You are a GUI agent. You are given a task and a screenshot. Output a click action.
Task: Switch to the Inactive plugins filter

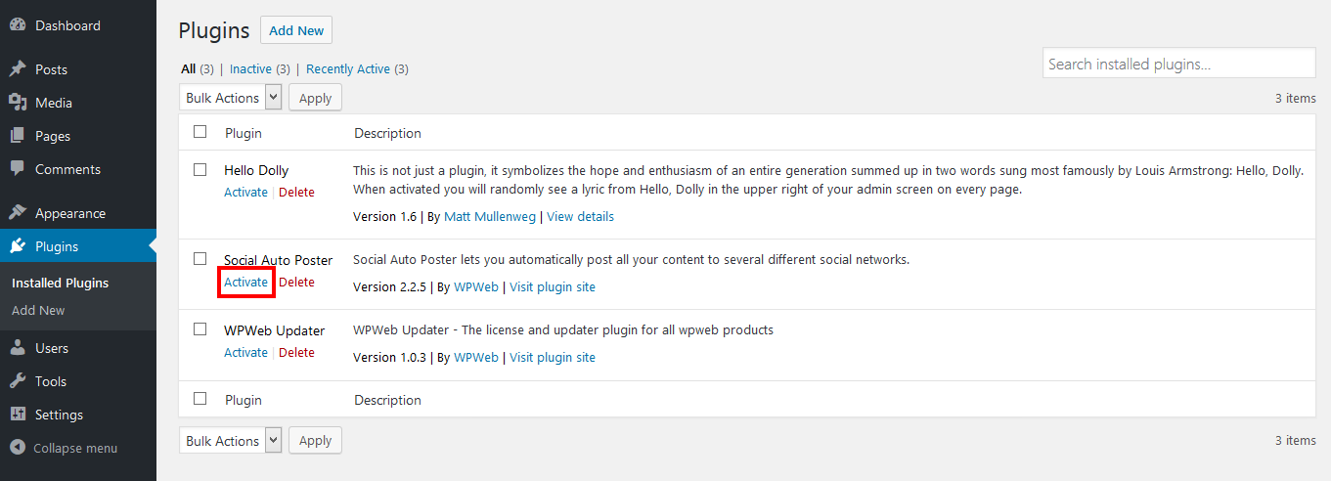[x=250, y=69]
